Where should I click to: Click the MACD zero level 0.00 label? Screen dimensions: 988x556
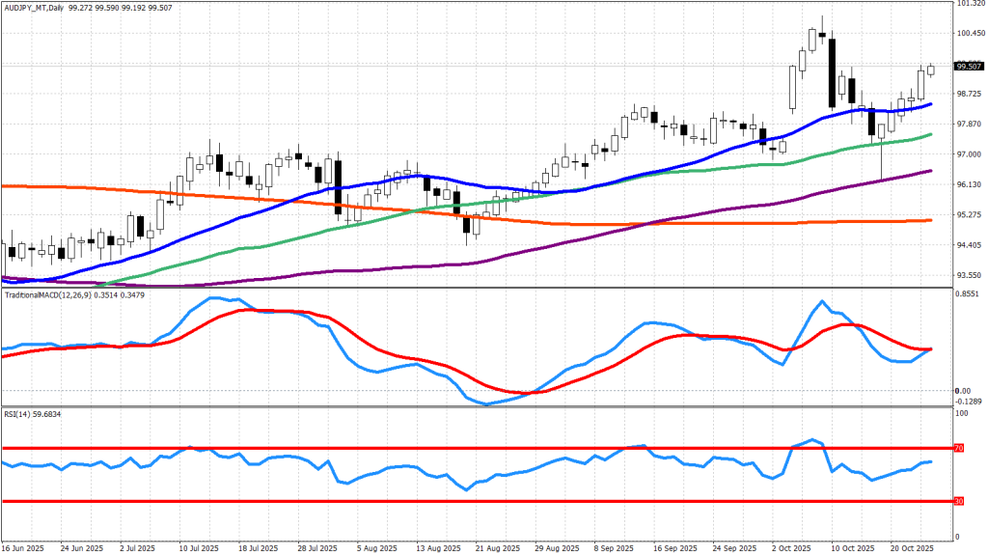click(963, 391)
